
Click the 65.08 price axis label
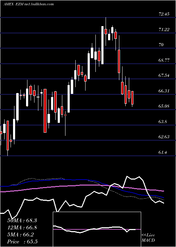tap(164, 106)
